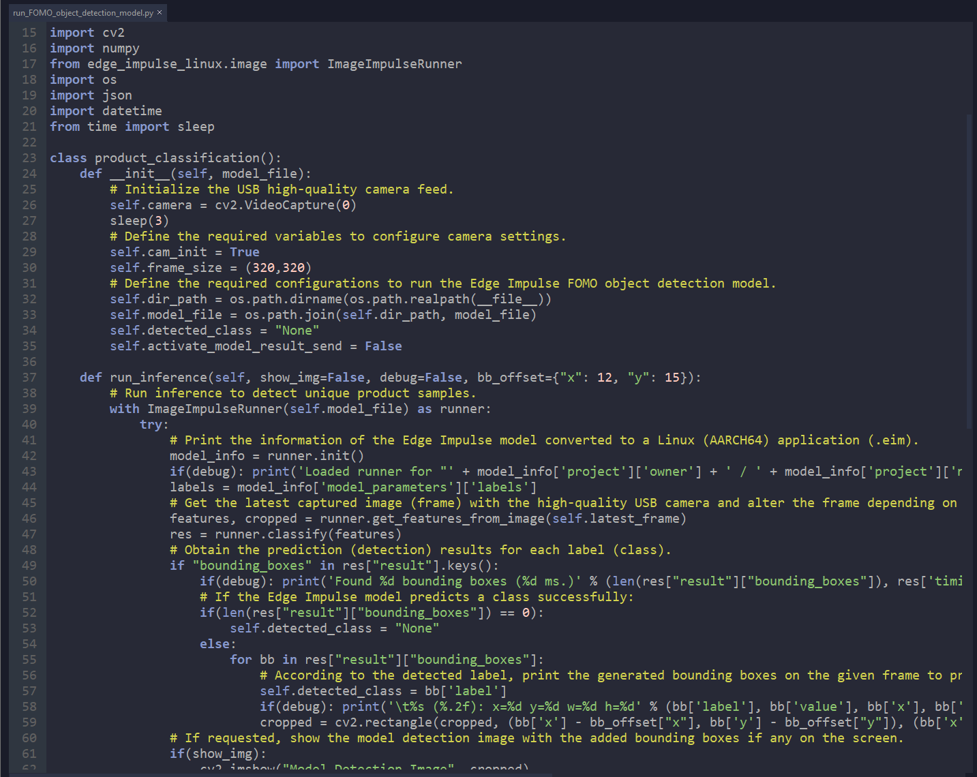The width and height of the screenshot is (977, 777).
Task: Close the run_FOMO_object_detection_model.py tab
Action: 160,12
